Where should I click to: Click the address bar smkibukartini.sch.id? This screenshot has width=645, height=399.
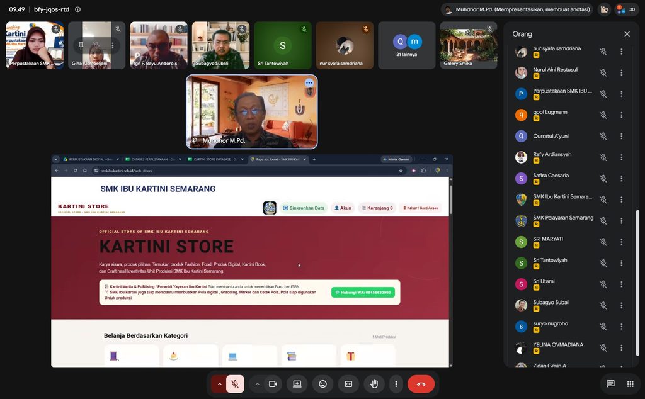247,171
